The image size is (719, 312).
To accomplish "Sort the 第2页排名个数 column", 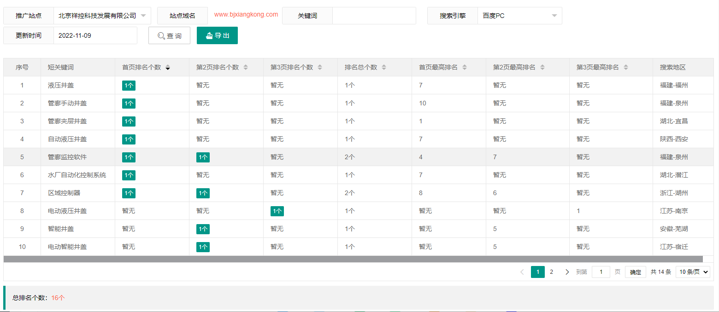I will (x=246, y=67).
